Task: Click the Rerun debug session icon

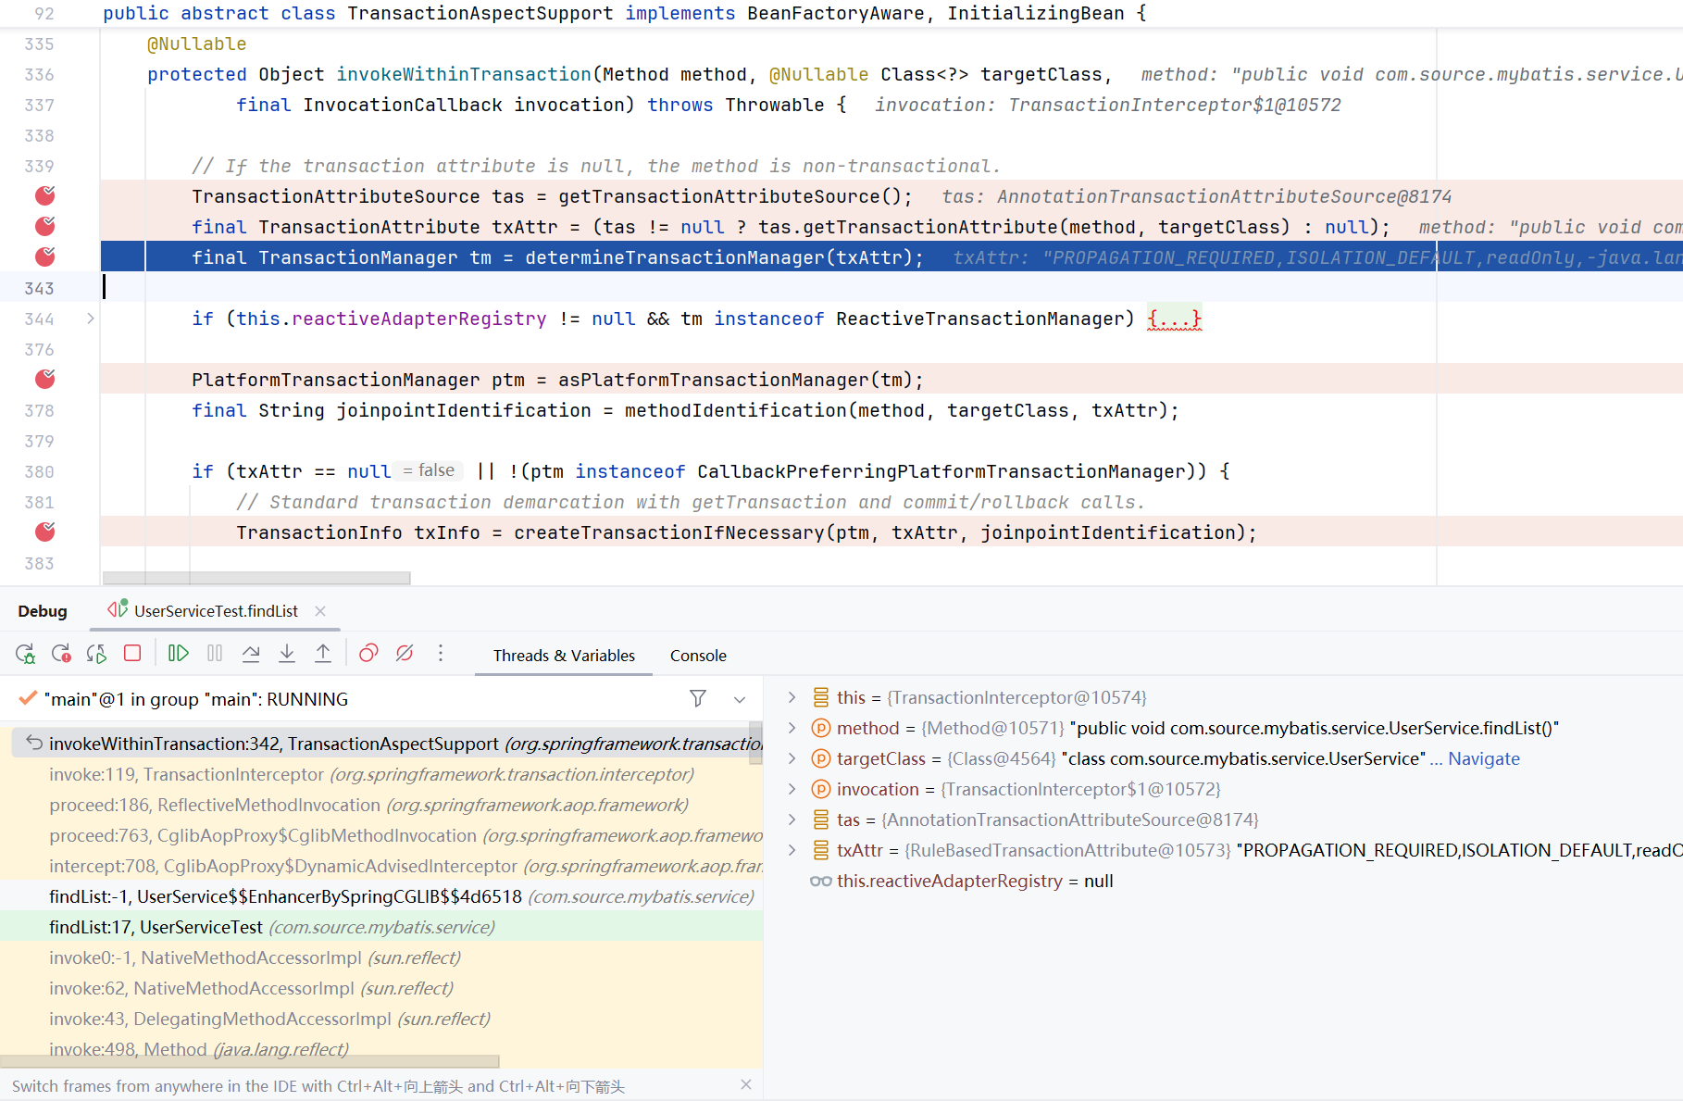Action: point(25,654)
